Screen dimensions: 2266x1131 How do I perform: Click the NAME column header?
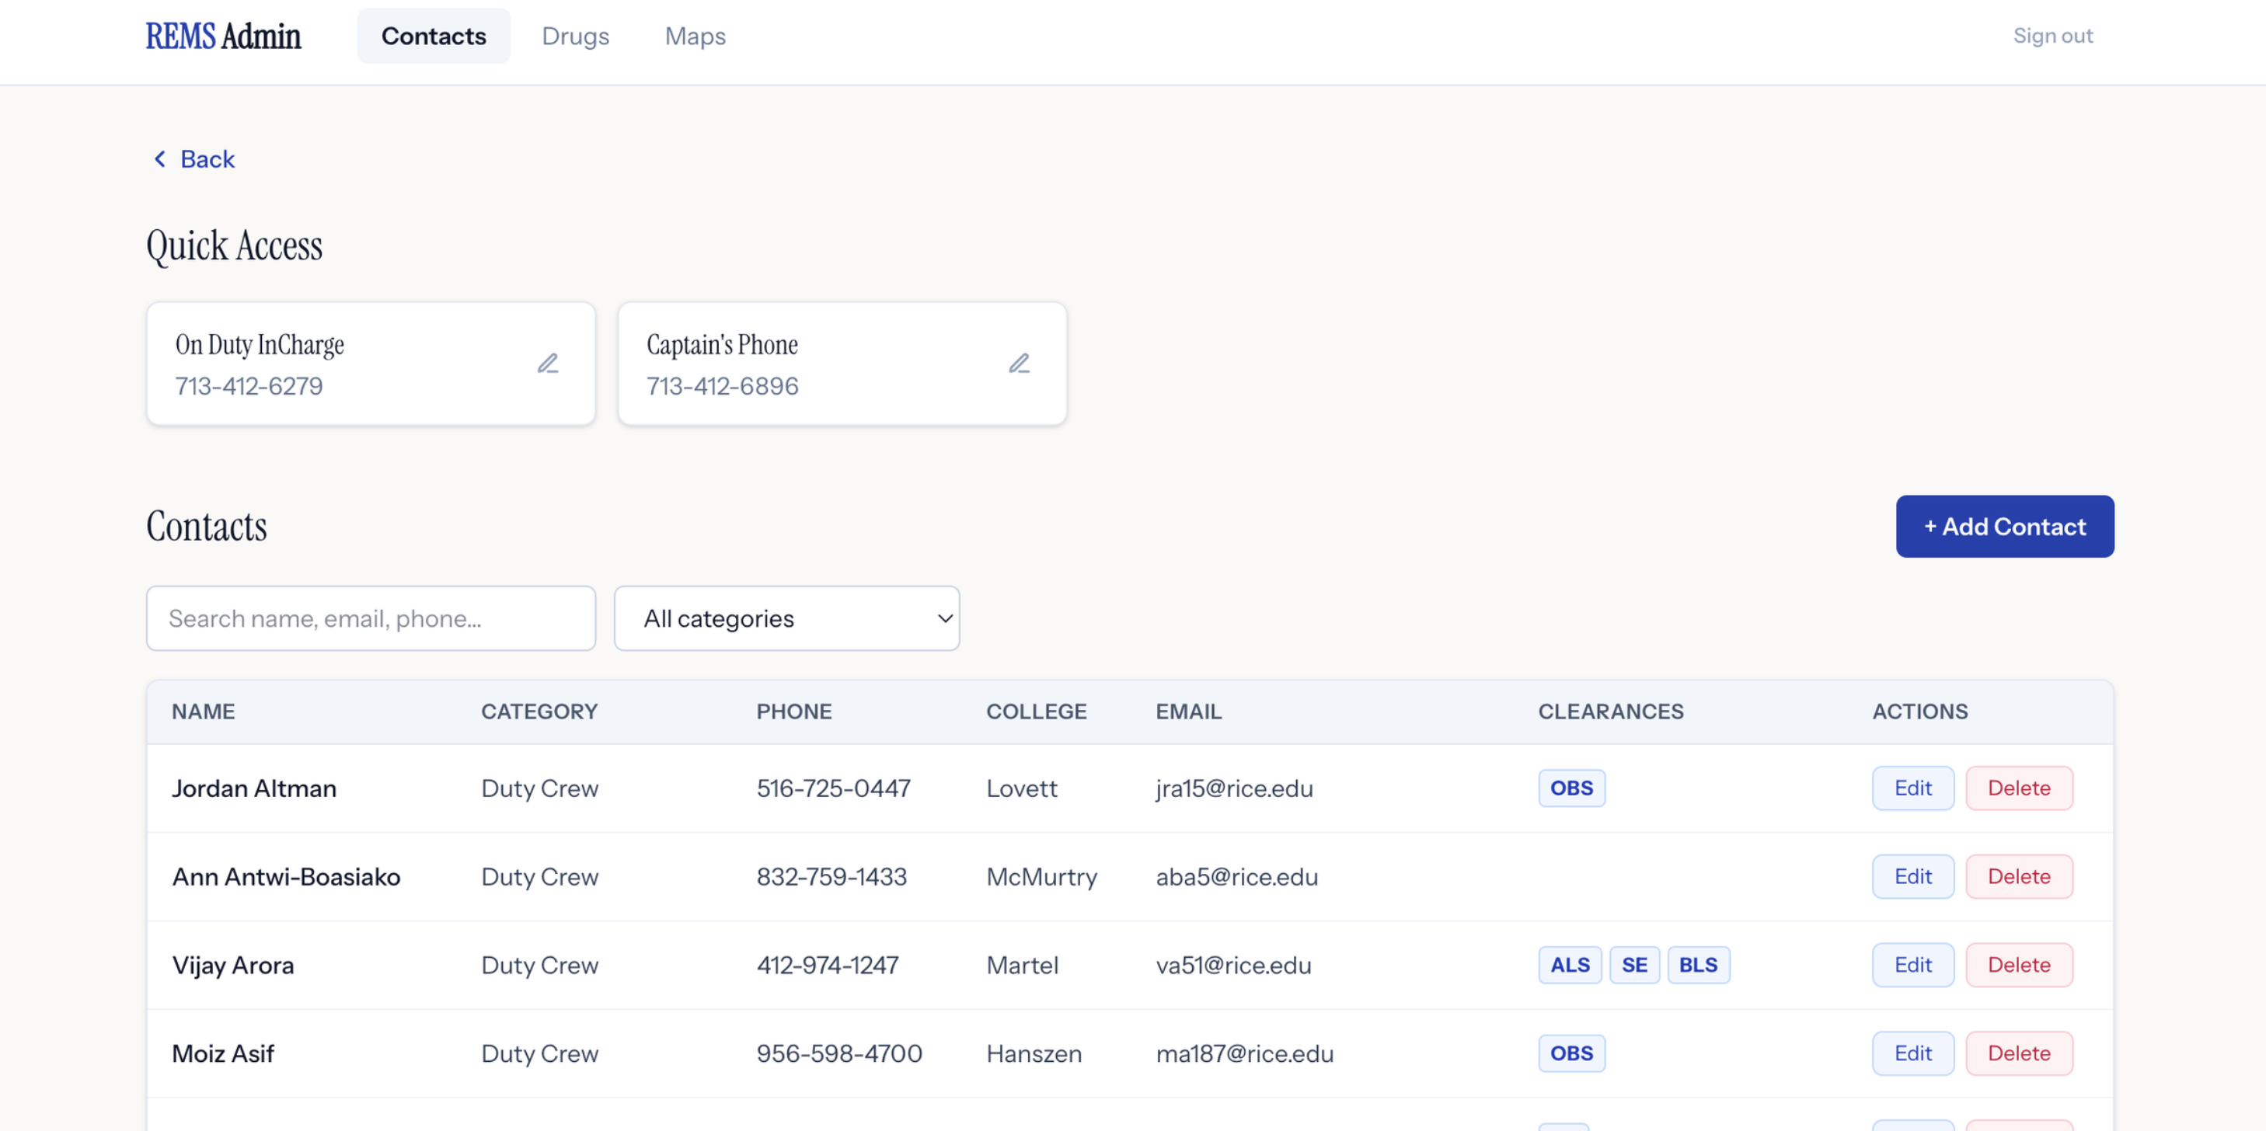[203, 712]
